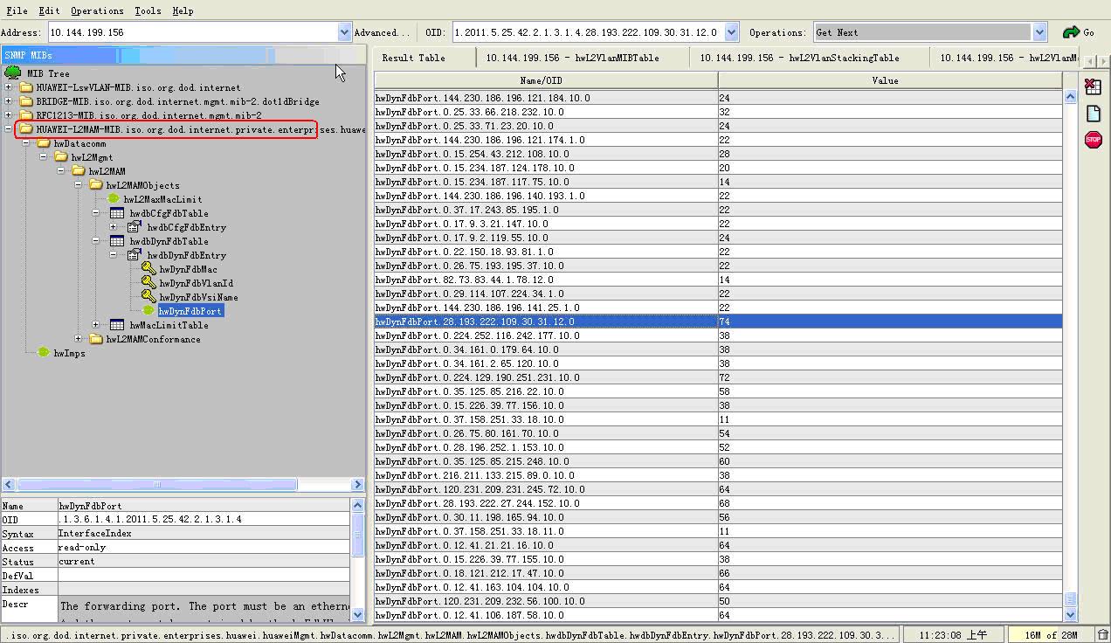The image size is (1111, 643).
Task: Click the Advanced... button
Action: tap(382, 32)
